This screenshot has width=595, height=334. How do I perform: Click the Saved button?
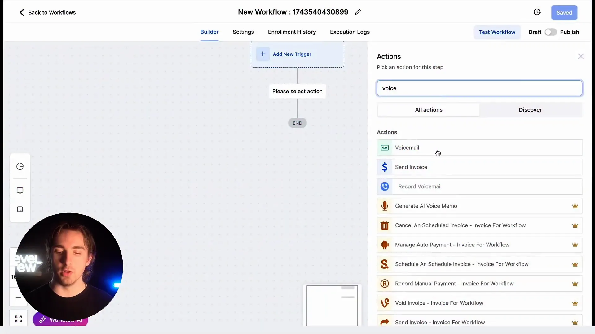click(564, 13)
